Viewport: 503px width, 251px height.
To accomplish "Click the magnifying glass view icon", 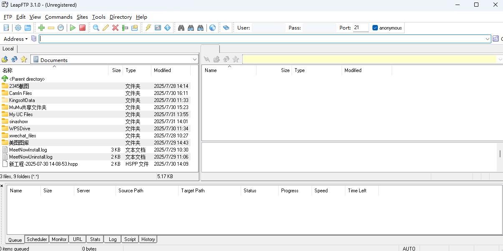I will pos(96,28).
